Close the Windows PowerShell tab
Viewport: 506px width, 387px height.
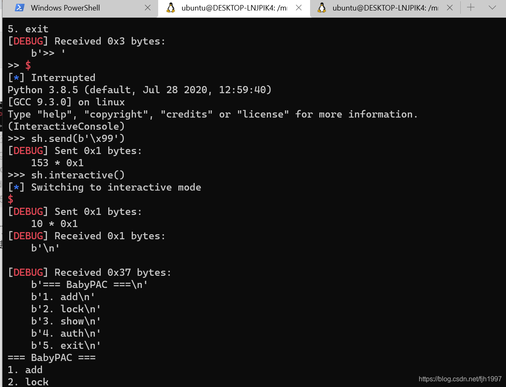point(148,8)
